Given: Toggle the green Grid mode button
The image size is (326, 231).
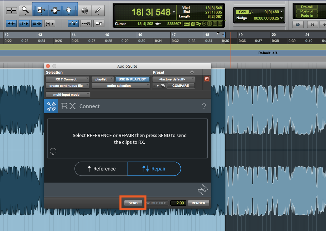Looking at the screenshot, I should pyautogui.click(x=242, y=12).
